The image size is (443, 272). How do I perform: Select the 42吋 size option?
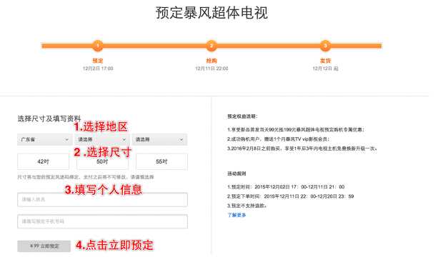click(x=43, y=161)
